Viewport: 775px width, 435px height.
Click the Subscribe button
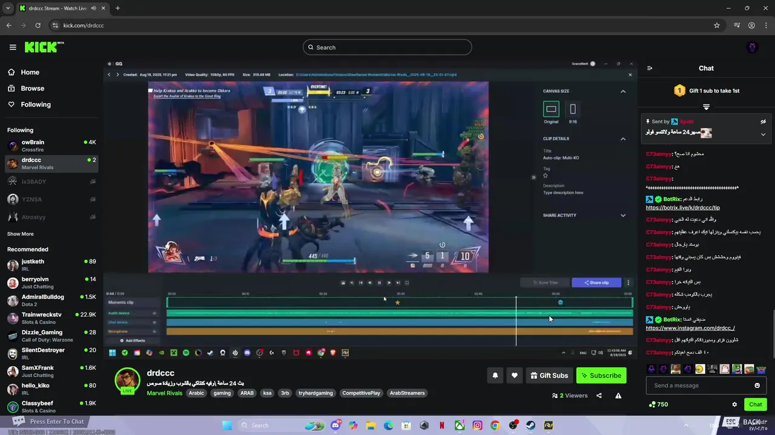tap(601, 375)
